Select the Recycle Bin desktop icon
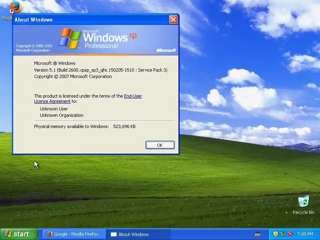 (x=304, y=205)
